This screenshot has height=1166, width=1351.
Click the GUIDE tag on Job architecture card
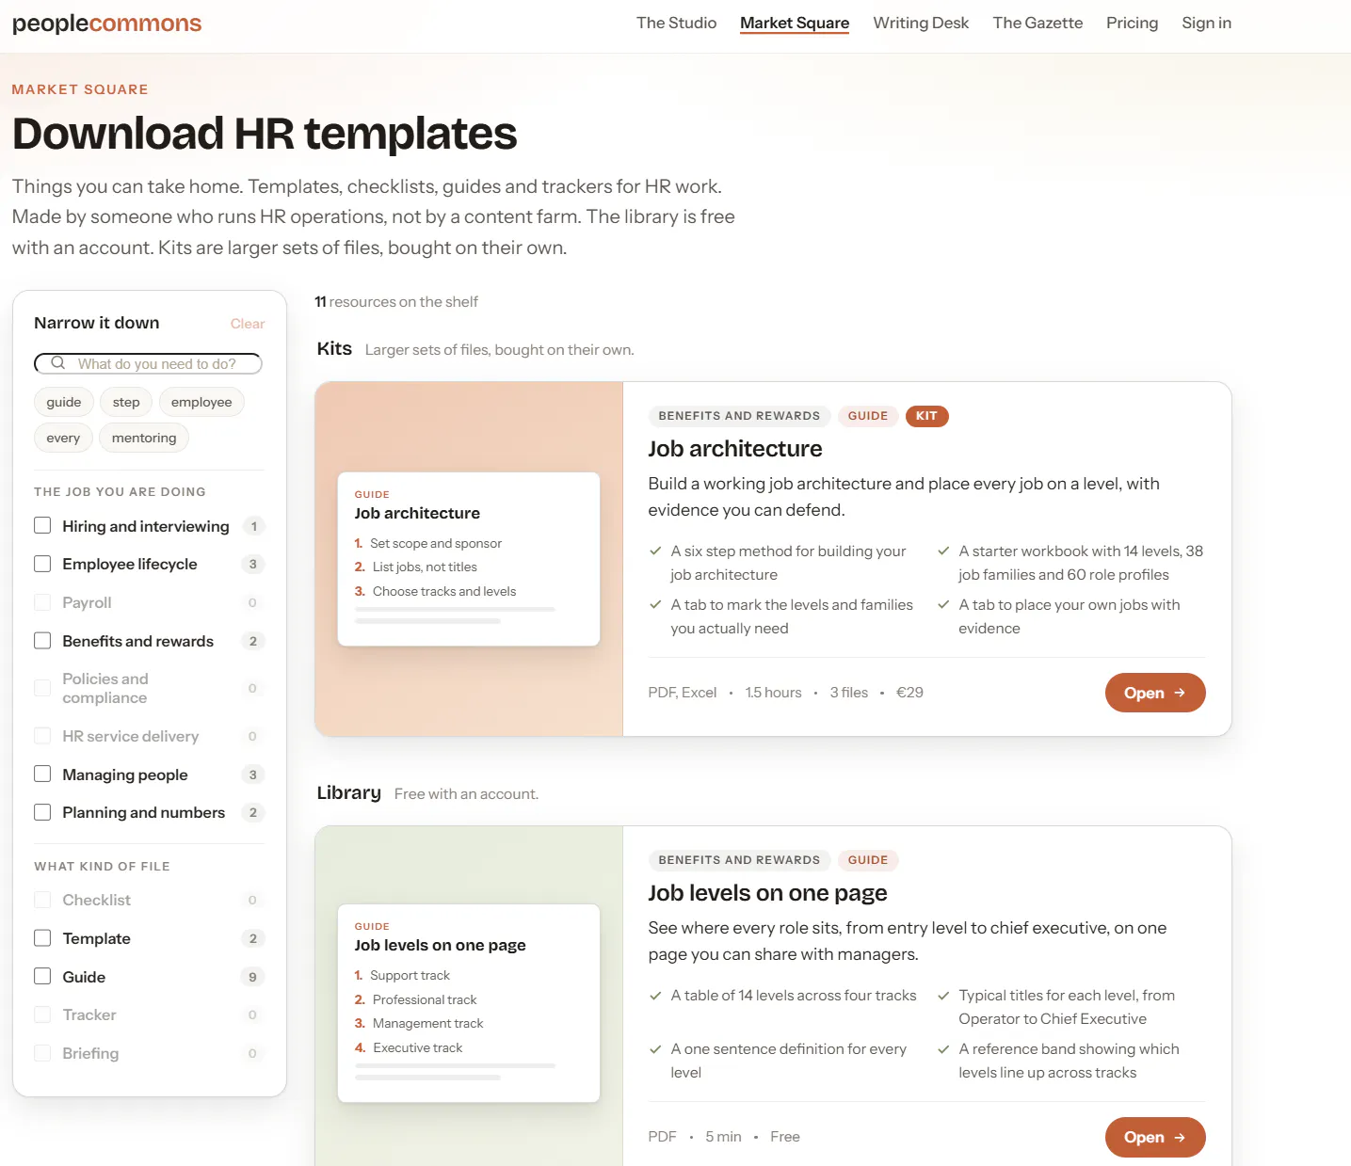pos(867,416)
